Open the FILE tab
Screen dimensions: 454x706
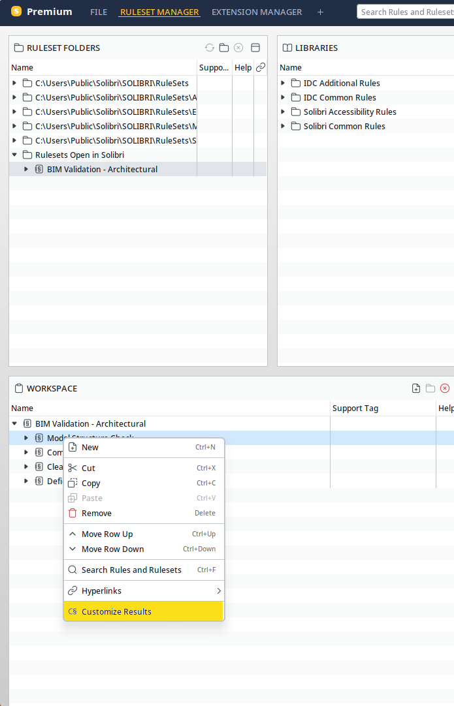[x=99, y=12]
